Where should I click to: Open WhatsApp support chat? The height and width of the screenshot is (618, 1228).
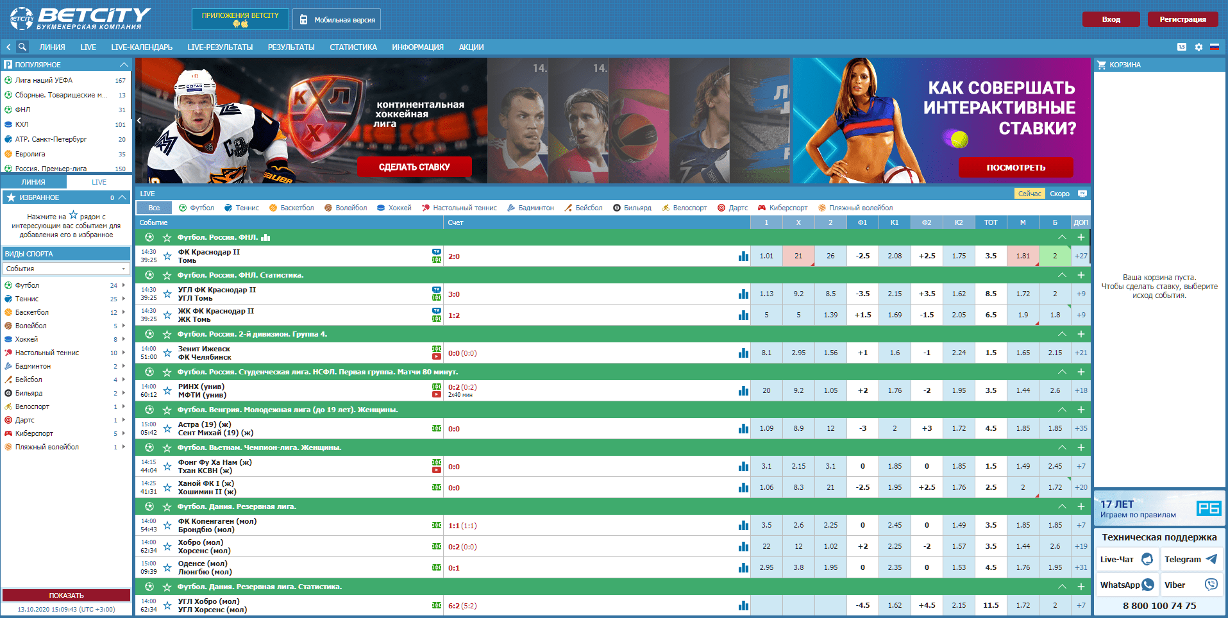click(x=1127, y=585)
